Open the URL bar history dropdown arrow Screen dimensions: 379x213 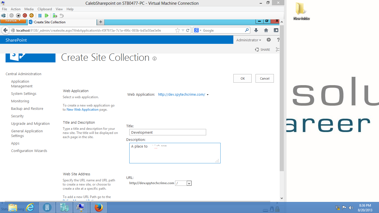[183, 30]
